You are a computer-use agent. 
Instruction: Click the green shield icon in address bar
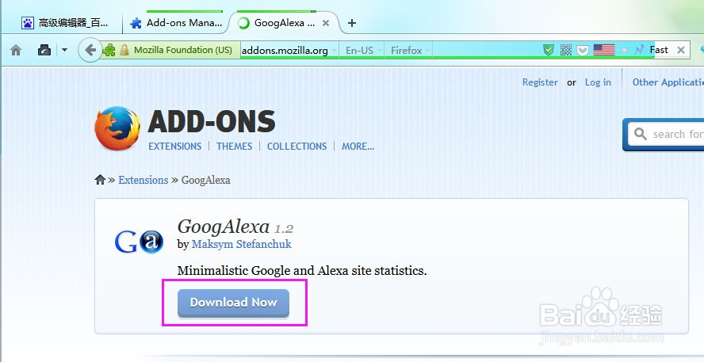point(548,50)
